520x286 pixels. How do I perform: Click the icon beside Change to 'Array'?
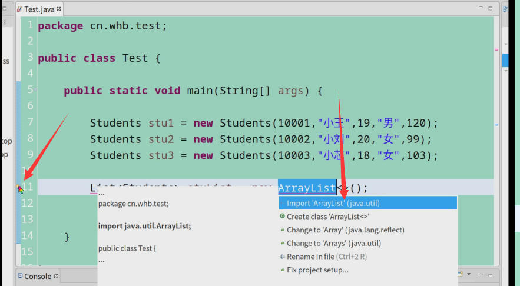click(283, 230)
